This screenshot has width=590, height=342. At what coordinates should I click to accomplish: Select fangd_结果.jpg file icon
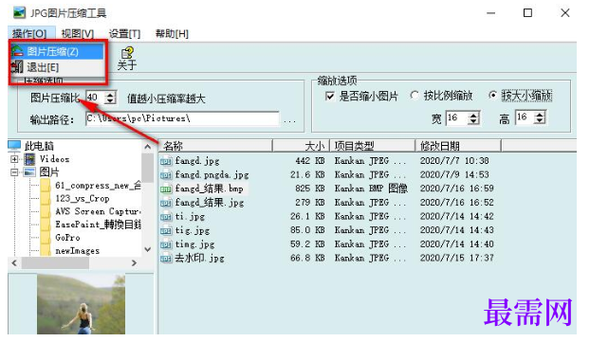point(166,203)
